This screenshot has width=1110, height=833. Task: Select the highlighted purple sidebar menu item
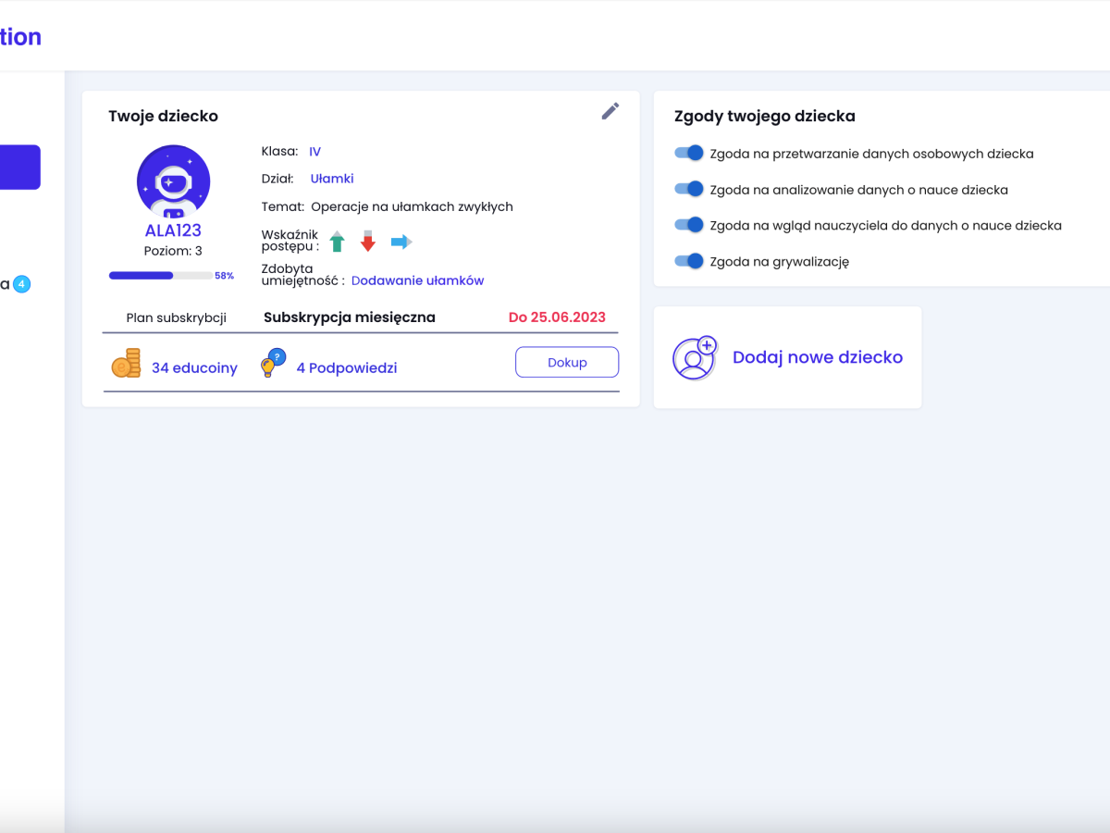point(19,168)
